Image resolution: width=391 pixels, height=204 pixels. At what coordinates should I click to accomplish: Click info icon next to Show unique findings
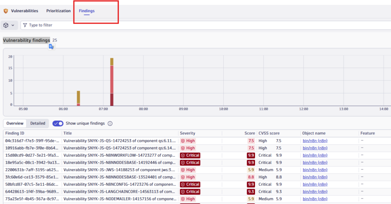click(x=110, y=124)
